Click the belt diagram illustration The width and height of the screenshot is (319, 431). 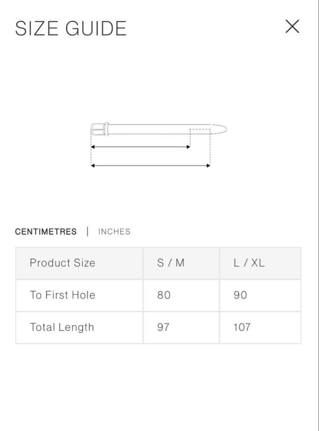(x=159, y=145)
